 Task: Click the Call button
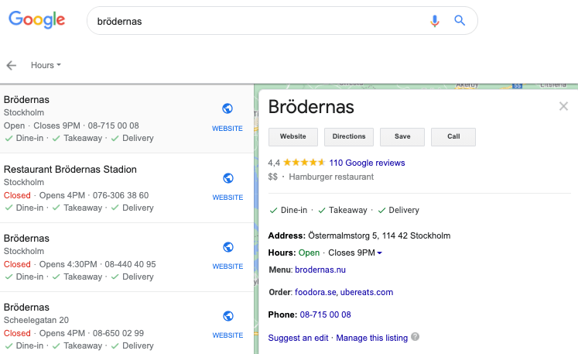coord(453,137)
